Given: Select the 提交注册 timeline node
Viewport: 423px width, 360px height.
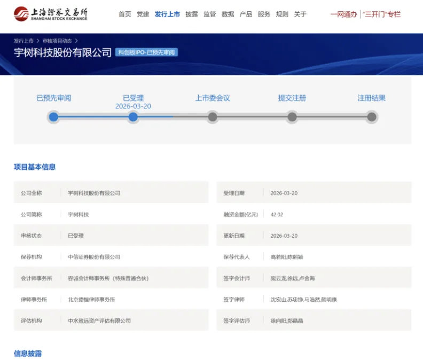Looking at the screenshot, I should click(292, 117).
